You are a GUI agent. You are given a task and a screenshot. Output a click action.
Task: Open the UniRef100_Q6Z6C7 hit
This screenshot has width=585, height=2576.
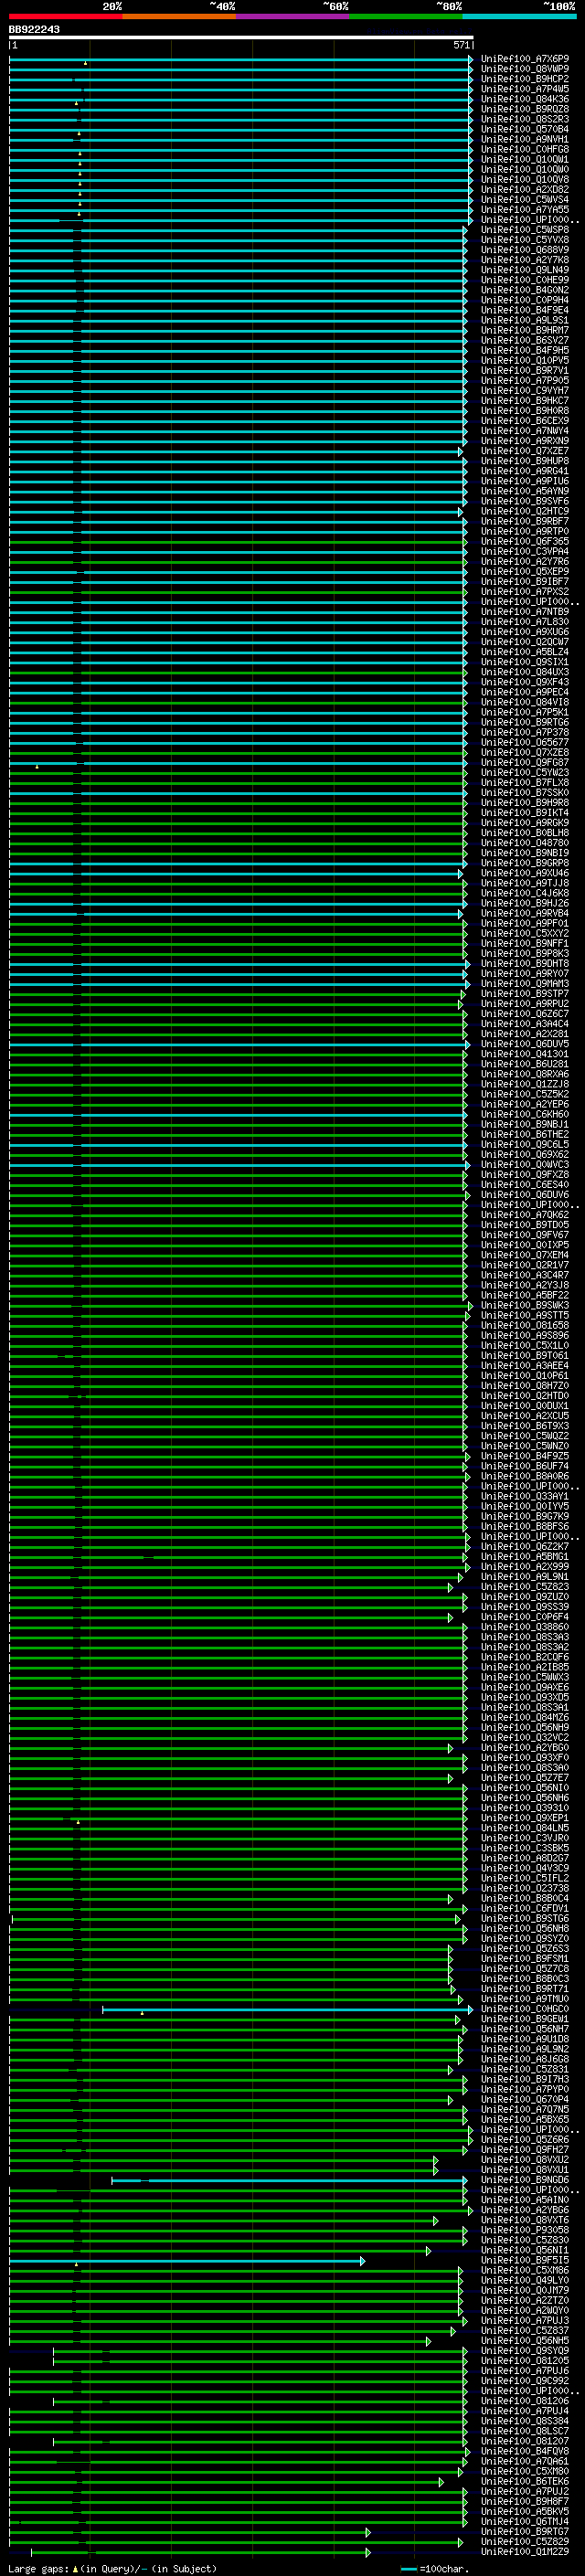[524, 1014]
